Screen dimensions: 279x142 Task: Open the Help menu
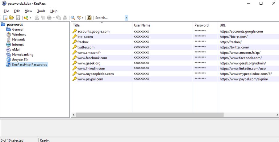click(54, 11)
